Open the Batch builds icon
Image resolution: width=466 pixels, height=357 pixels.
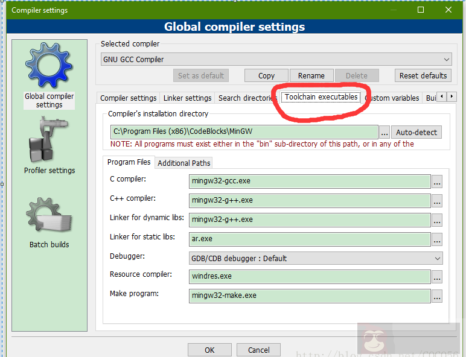point(49,215)
